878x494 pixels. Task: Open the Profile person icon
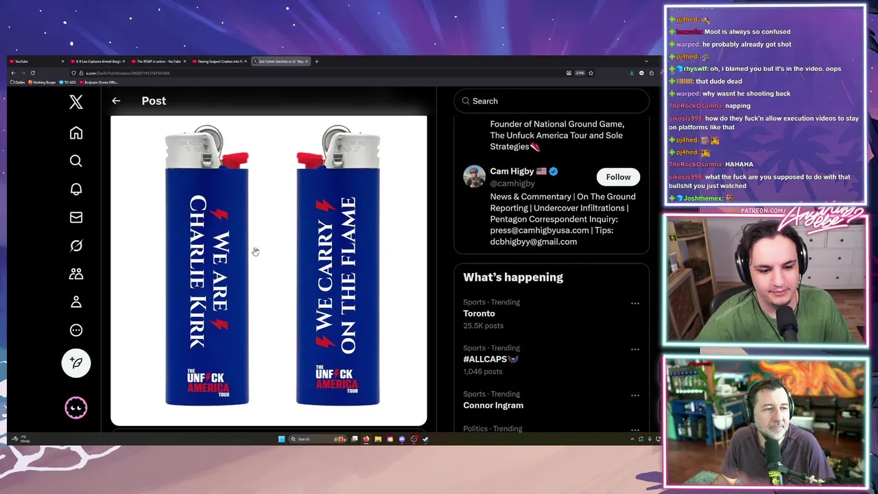coord(76,302)
